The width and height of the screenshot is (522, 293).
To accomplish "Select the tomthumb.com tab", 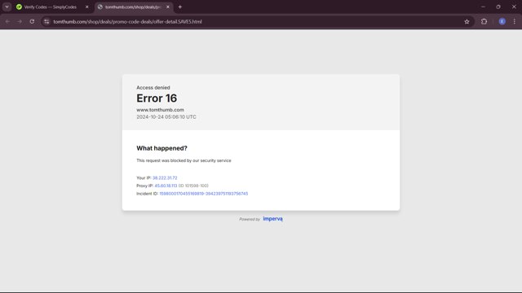I will click(133, 7).
